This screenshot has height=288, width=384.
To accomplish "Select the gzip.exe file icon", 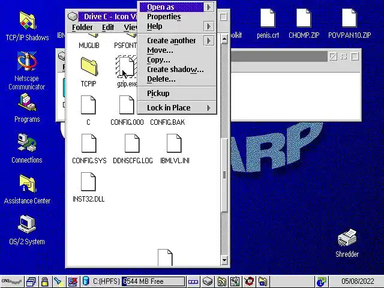I will 127,67.
